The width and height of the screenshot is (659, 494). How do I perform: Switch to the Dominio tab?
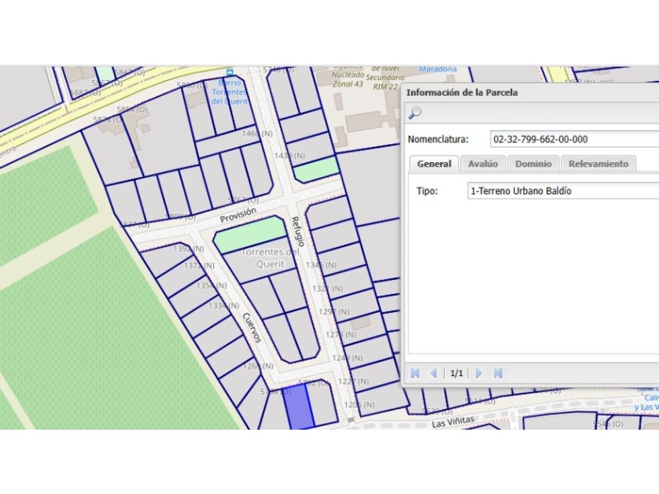point(533,164)
